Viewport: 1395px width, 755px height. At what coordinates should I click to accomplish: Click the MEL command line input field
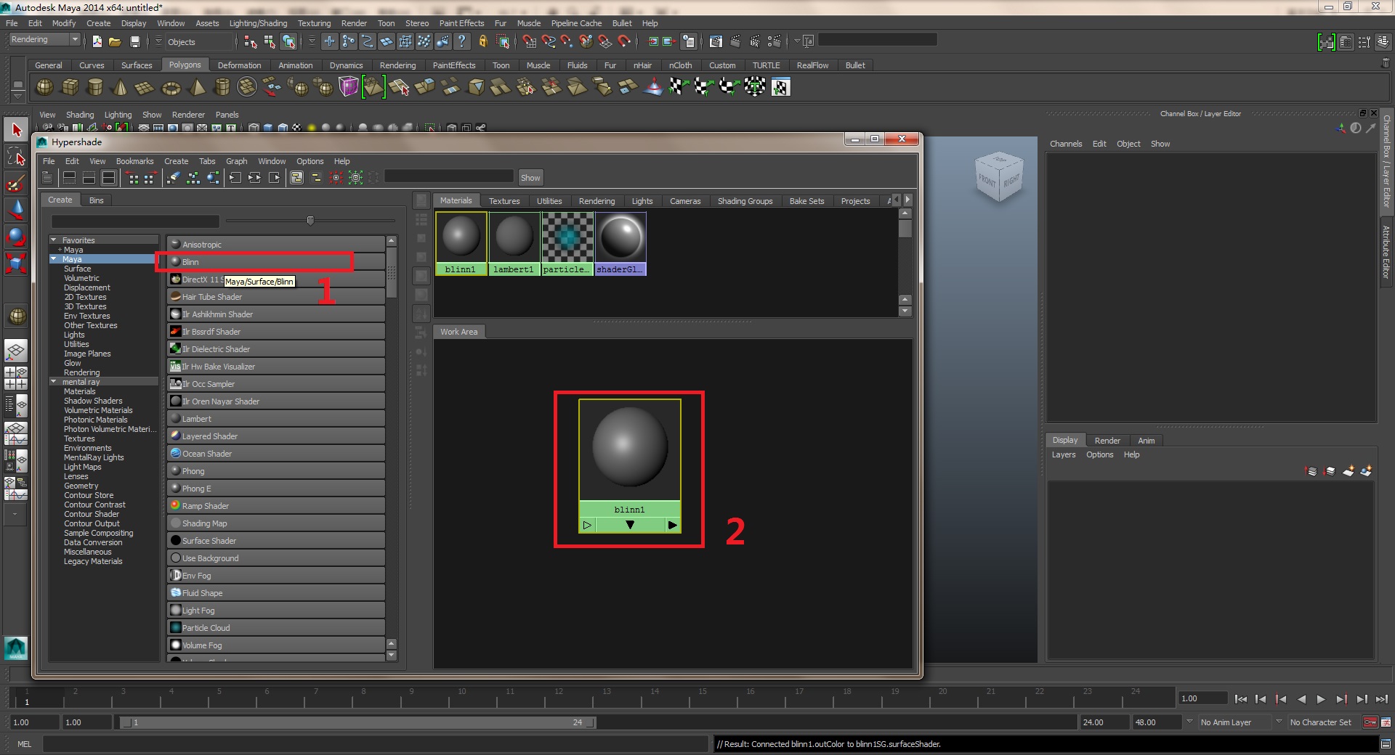pos(375,744)
